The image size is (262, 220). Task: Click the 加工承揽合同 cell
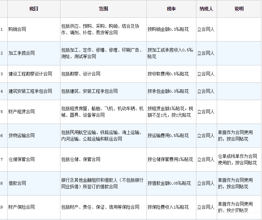pyautogui.click(x=22, y=53)
